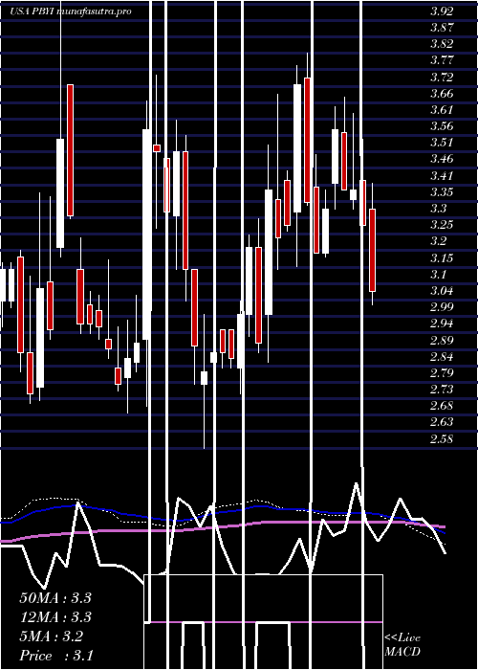Click the 3.15 price axis label
The image size is (478, 670).
pyautogui.click(x=442, y=257)
